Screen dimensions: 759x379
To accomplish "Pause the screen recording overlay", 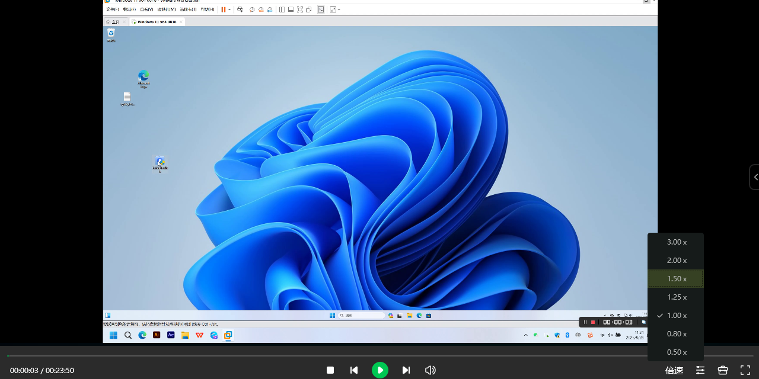I will coord(585,322).
